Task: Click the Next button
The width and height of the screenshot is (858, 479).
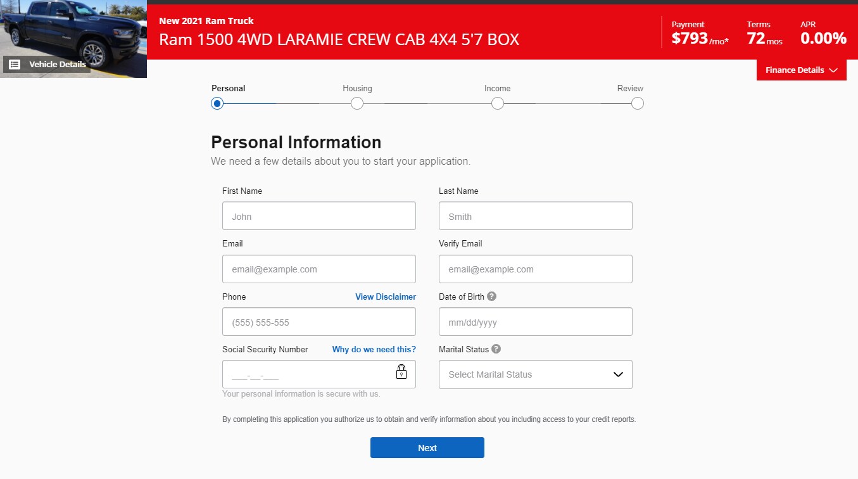Action: 427,447
